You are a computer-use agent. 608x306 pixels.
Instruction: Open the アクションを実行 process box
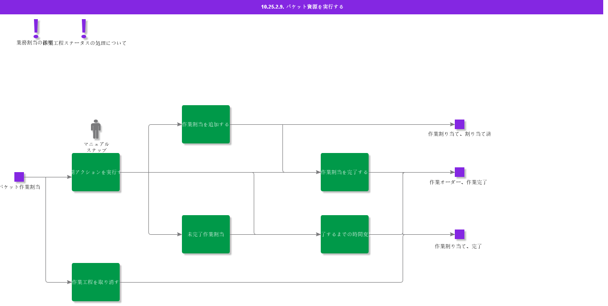tap(96, 172)
